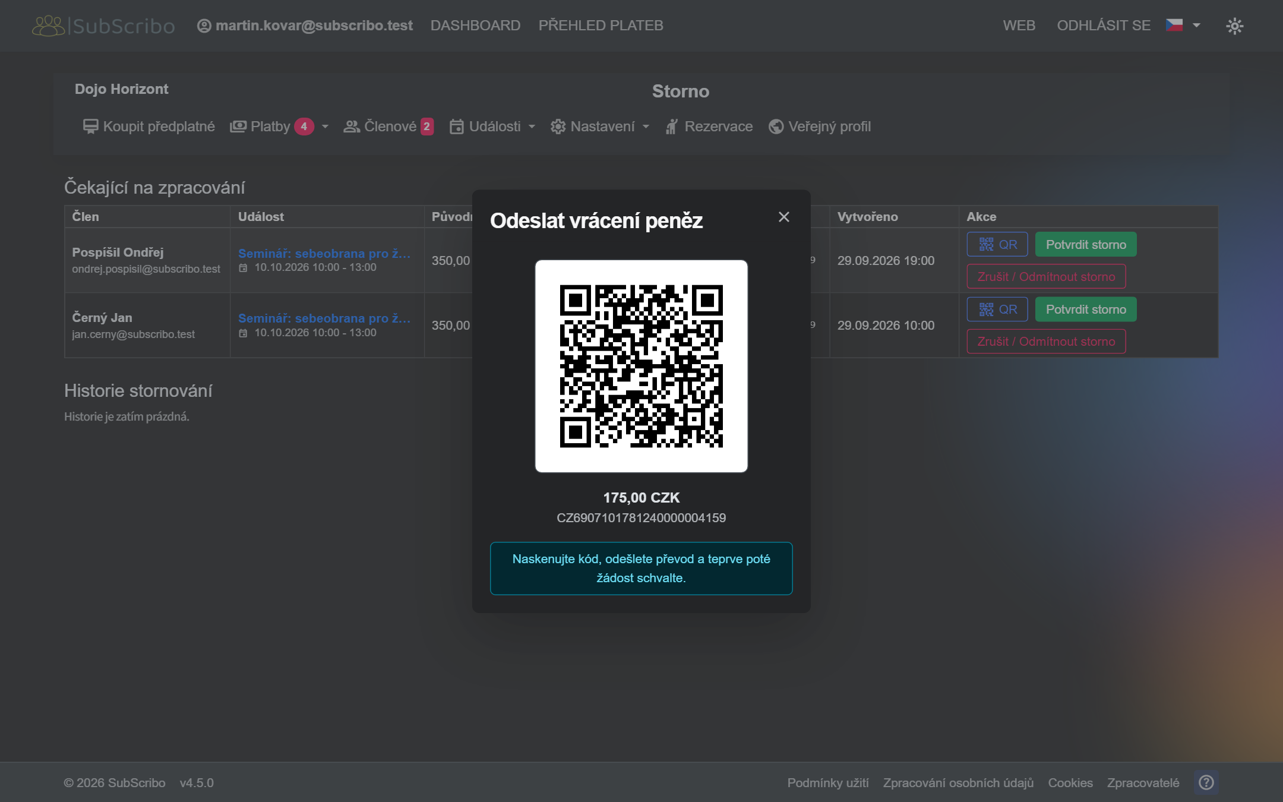
Task: Open Podmínky užití footer link
Action: coord(828,783)
